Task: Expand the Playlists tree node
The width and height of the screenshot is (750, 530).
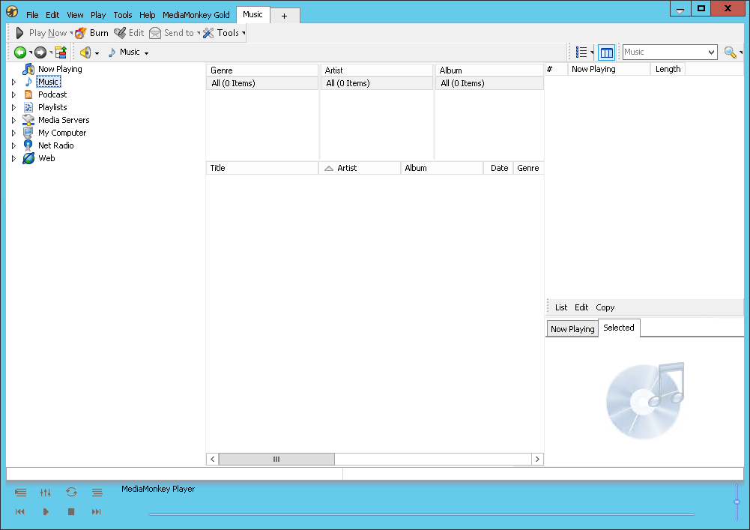Action: click(x=14, y=107)
